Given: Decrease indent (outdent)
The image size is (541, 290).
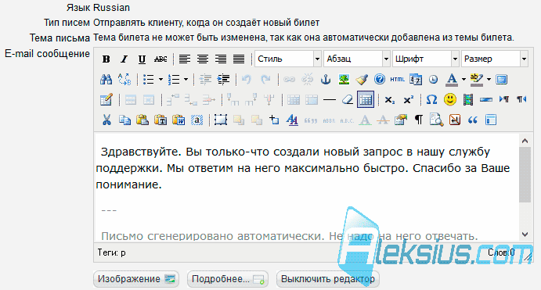Looking at the screenshot, I should point(206,80).
